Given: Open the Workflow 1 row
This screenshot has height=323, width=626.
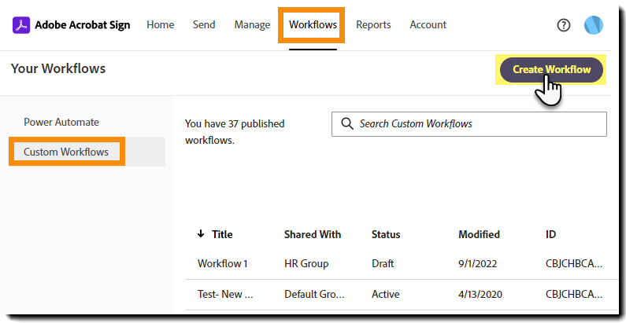Looking at the screenshot, I should pyautogui.click(x=223, y=263).
